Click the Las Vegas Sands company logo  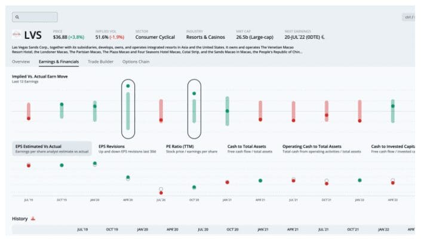pos(17,35)
